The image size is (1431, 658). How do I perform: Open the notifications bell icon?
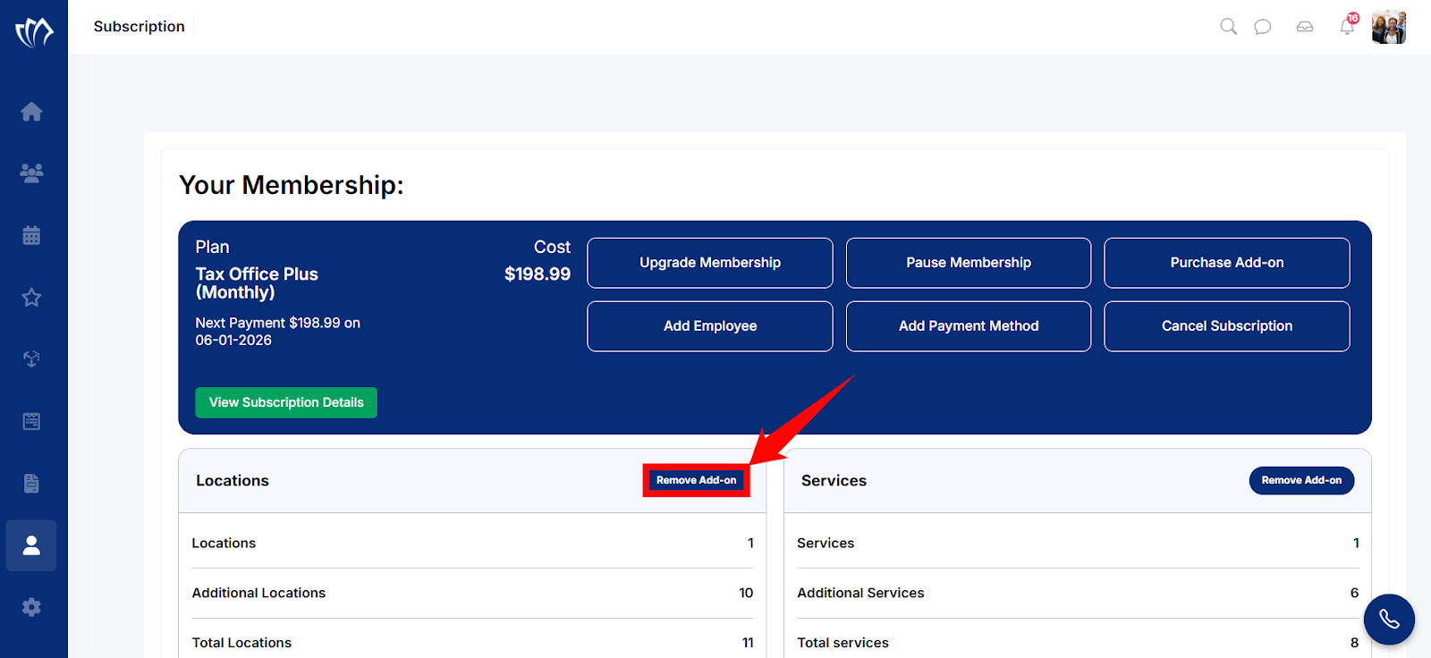point(1347,27)
